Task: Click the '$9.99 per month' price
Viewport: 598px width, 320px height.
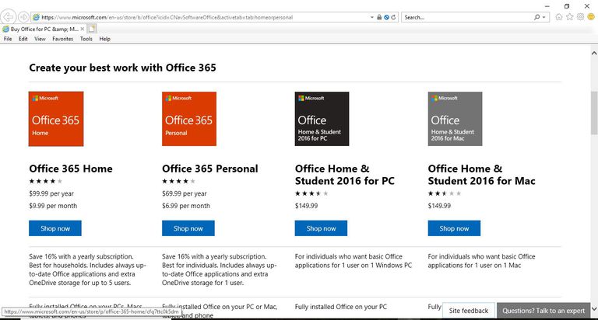Action: (x=53, y=206)
